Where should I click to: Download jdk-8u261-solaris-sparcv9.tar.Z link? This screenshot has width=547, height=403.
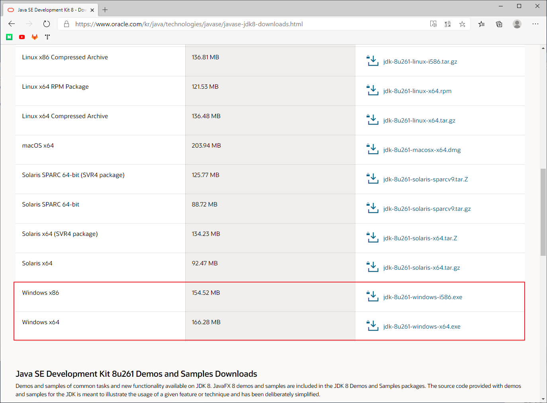click(425, 179)
